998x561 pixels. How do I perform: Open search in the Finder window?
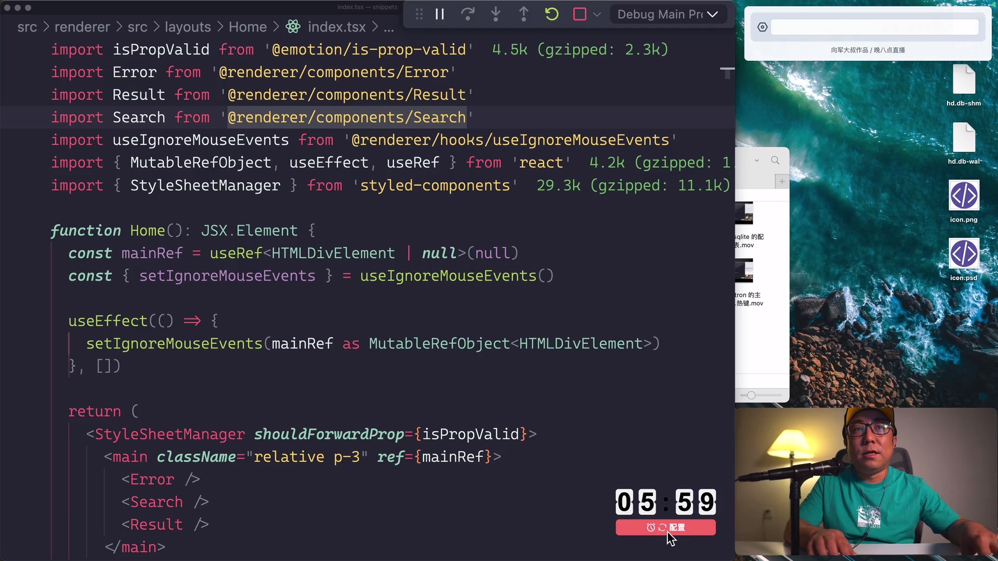click(775, 161)
